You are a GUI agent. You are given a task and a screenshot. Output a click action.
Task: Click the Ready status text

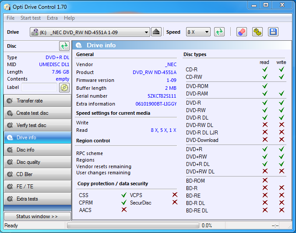(11, 226)
